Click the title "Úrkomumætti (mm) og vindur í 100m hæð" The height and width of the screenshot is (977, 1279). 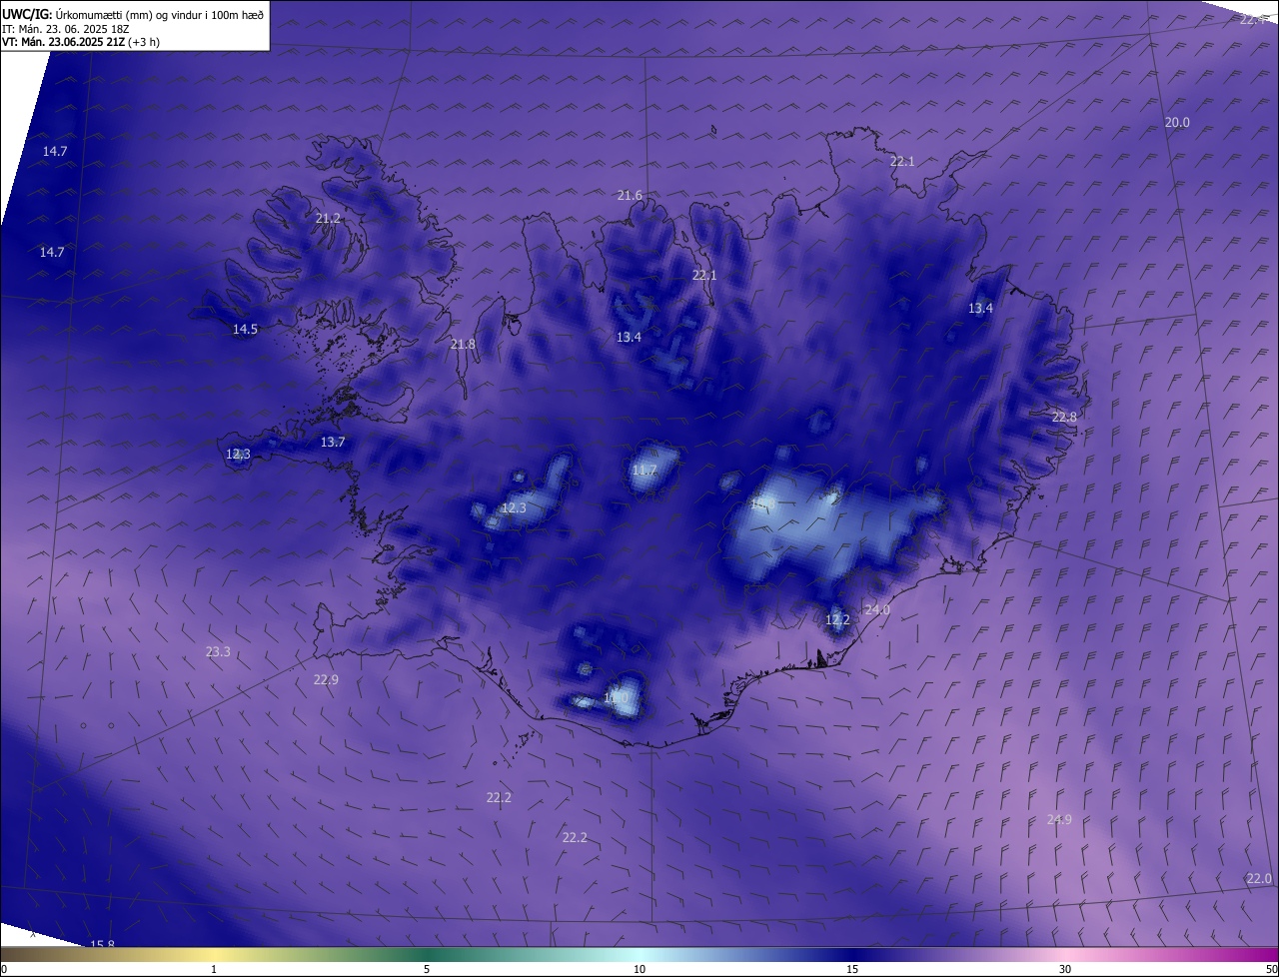pyautogui.click(x=159, y=14)
